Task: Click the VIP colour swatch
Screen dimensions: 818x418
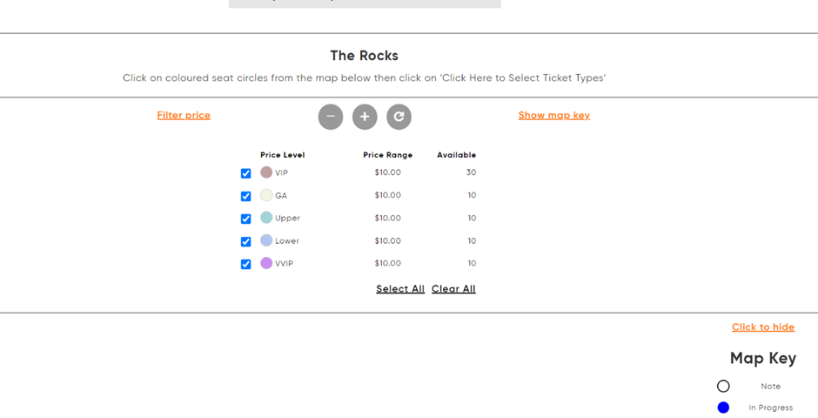Action: point(266,172)
